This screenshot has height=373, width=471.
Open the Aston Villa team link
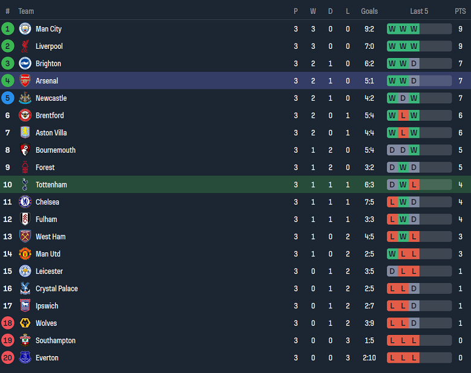tap(51, 133)
